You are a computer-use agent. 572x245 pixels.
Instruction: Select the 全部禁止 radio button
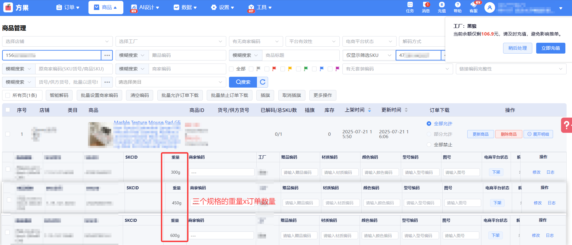pos(429,145)
